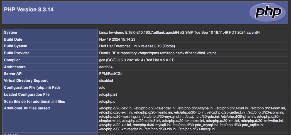The height and width of the screenshot is (135, 291).
Task: Select Remi's RPM repository value
Action: pos(158,53)
